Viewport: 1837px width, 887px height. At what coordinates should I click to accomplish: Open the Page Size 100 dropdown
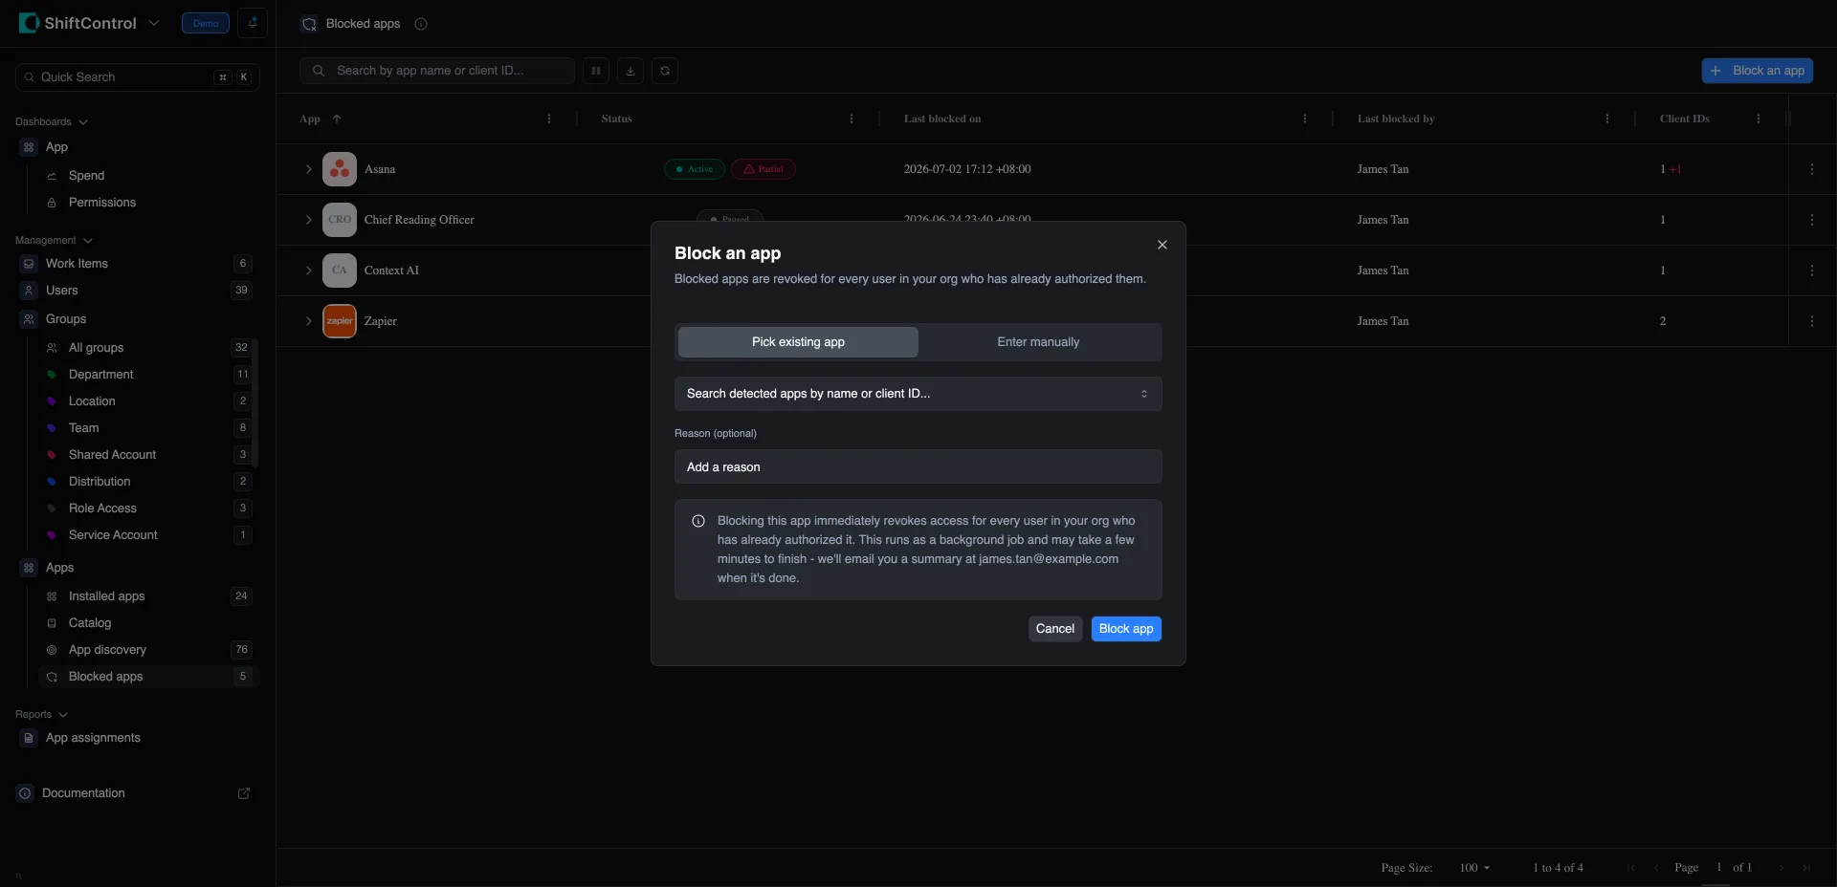[x=1474, y=868]
